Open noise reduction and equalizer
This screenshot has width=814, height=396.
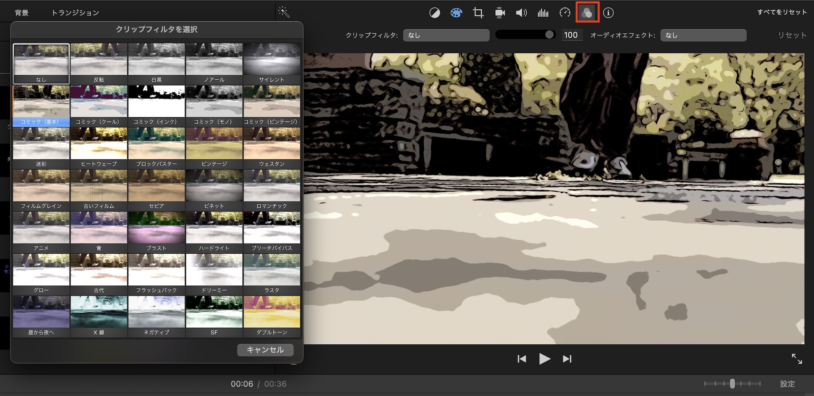(x=543, y=13)
